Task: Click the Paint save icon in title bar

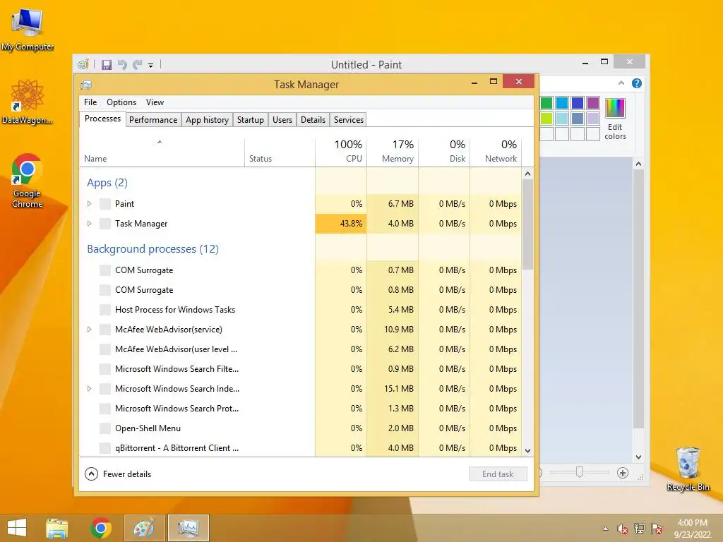Action: click(x=107, y=64)
